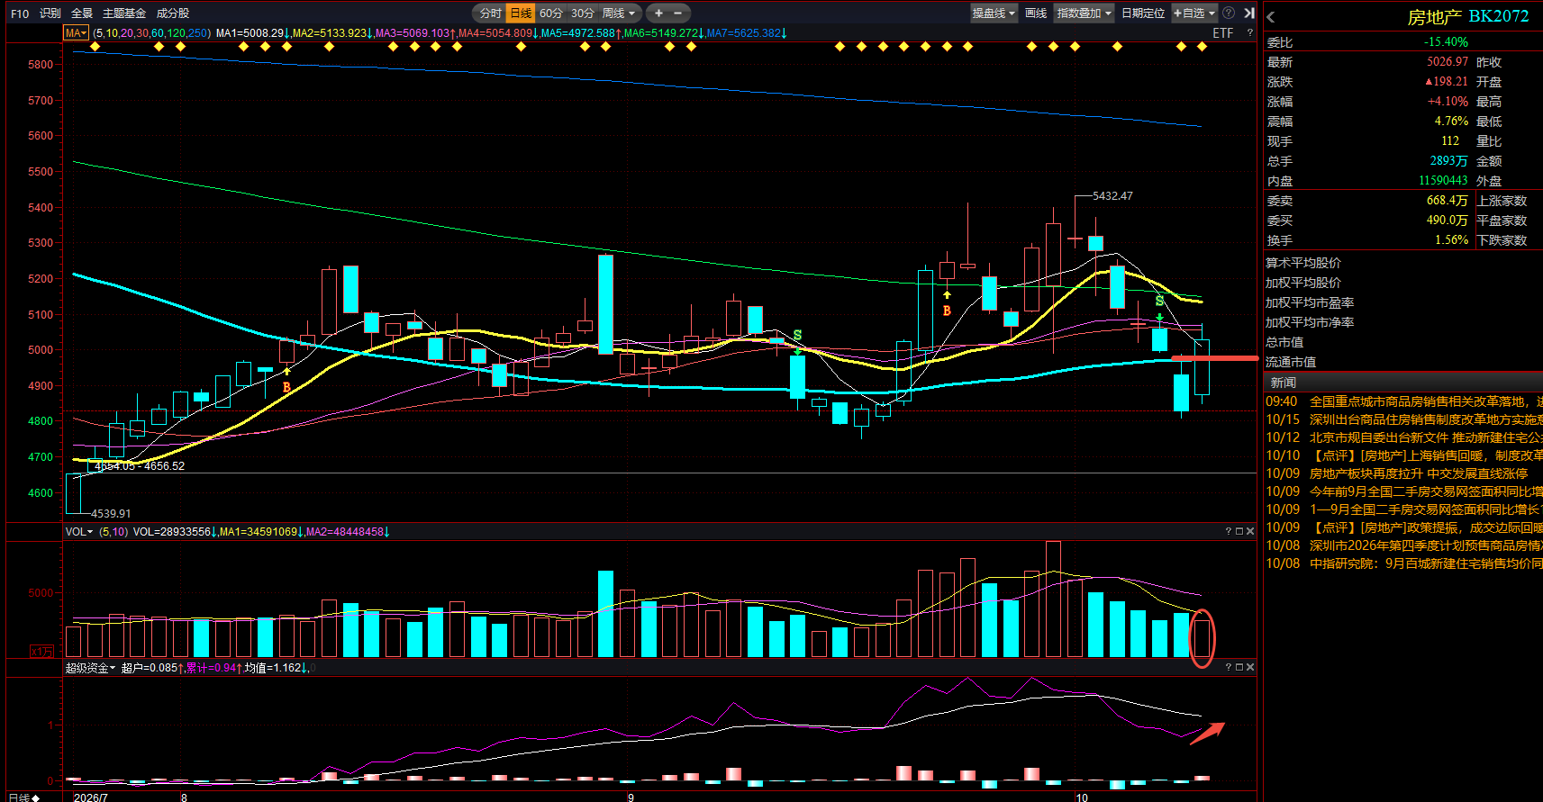Image resolution: width=1543 pixels, height=802 pixels.
Task: Open the 全景 menu item
Action: [x=82, y=13]
